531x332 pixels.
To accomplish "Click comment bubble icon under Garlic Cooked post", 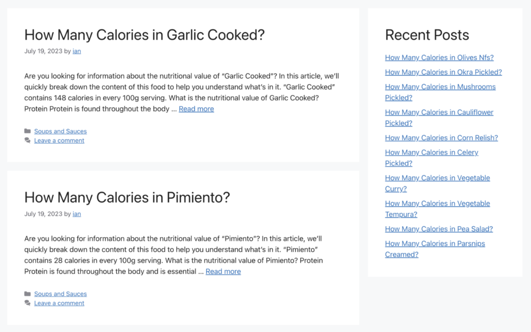I will tap(27, 140).
